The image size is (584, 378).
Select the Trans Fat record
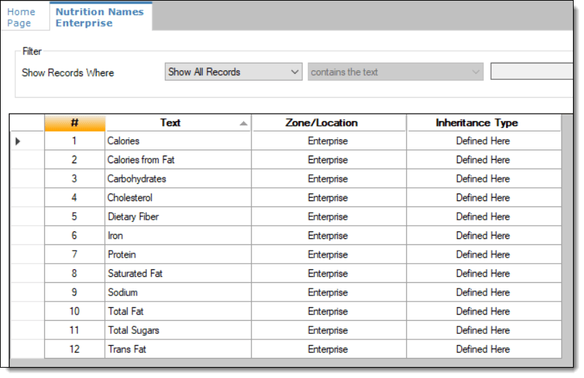[127, 349]
